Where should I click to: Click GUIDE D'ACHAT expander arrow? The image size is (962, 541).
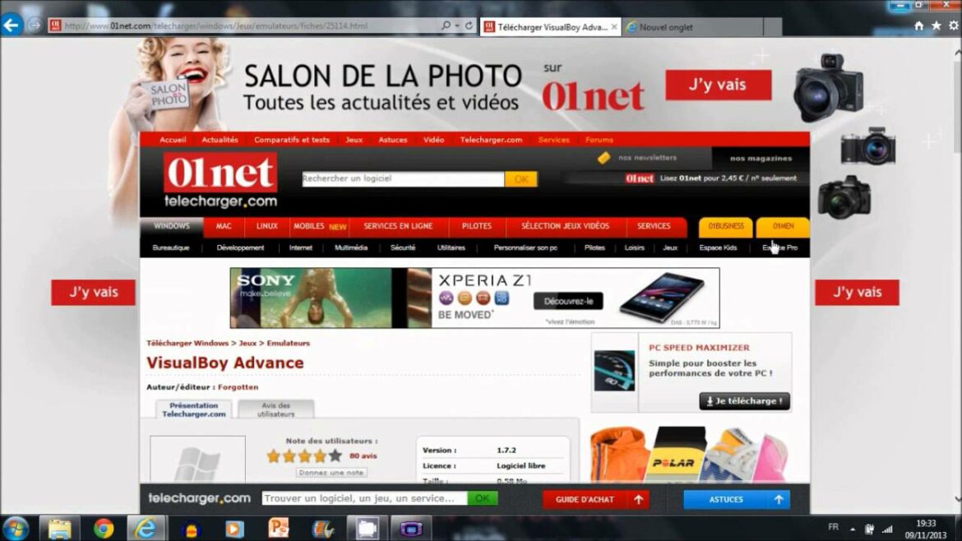[x=637, y=499]
